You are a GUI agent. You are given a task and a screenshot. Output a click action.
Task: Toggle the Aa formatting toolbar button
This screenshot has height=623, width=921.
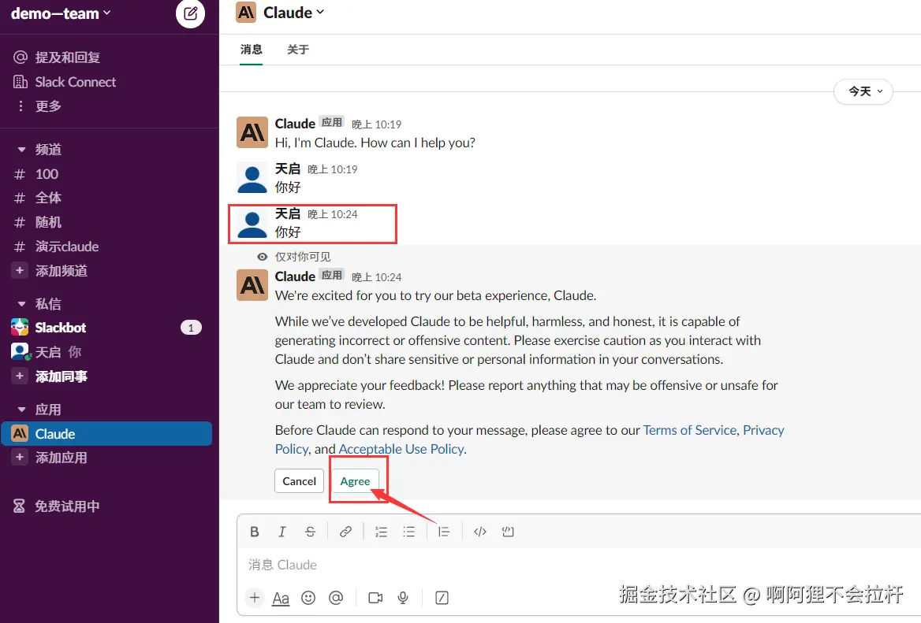[x=281, y=598]
